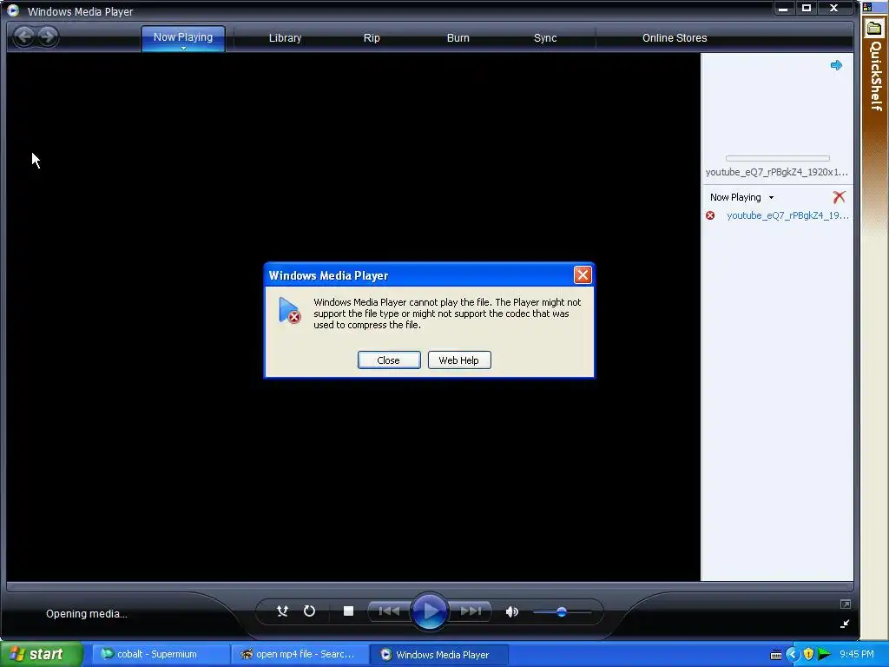Open the Online Stores tab
The height and width of the screenshot is (667, 889).
click(x=674, y=38)
